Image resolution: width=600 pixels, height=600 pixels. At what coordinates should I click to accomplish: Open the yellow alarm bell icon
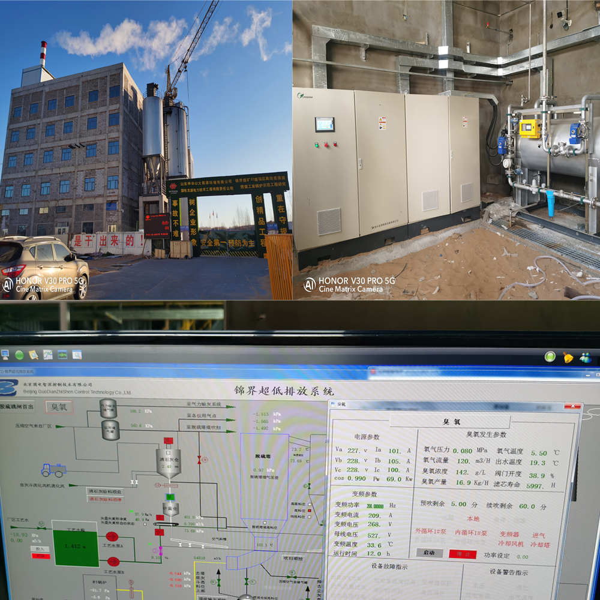[568, 358]
